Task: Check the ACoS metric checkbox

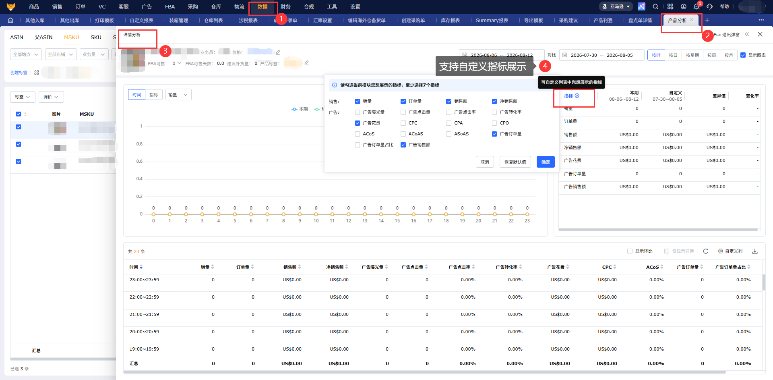Action: [x=358, y=134]
